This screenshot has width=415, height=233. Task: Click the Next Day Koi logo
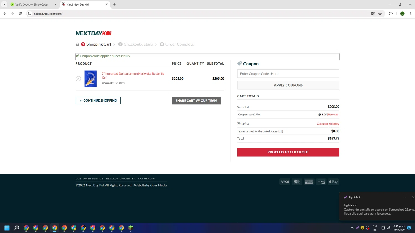point(94,33)
